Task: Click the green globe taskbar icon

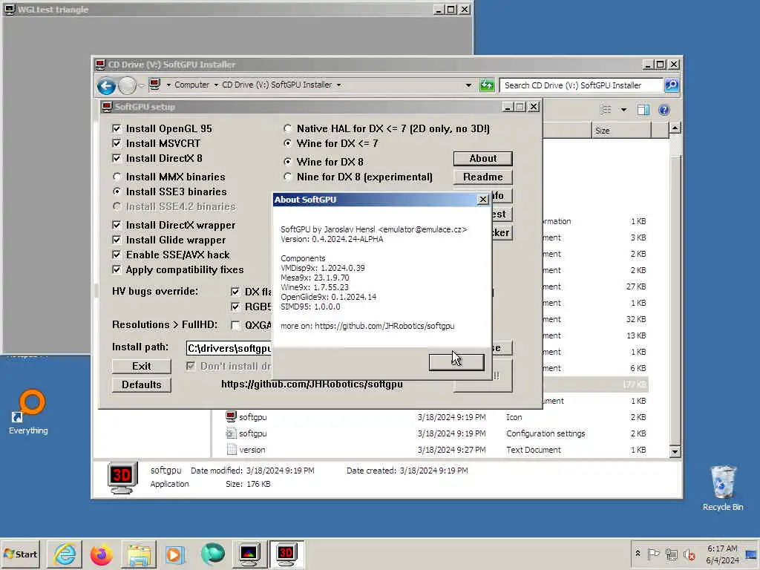Action: [x=212, y=554]
